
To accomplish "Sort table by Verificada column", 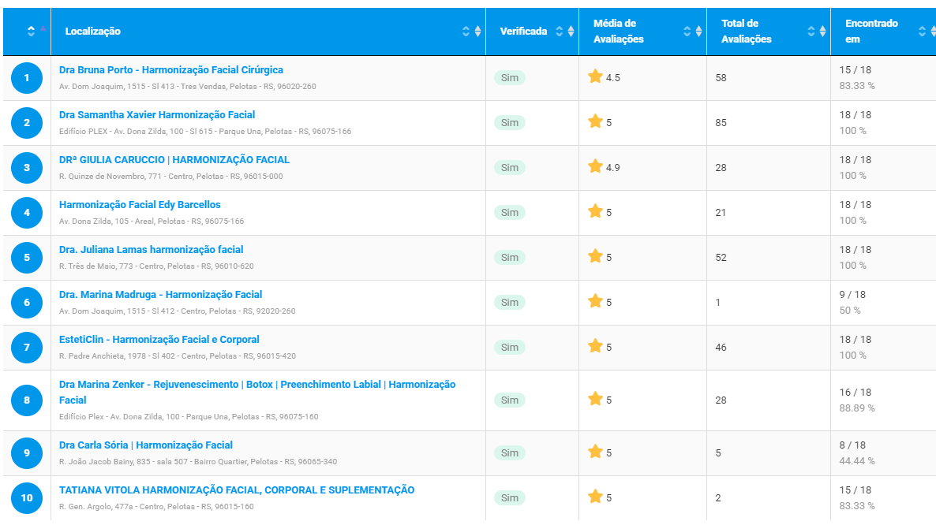I will tap(532, 32).
